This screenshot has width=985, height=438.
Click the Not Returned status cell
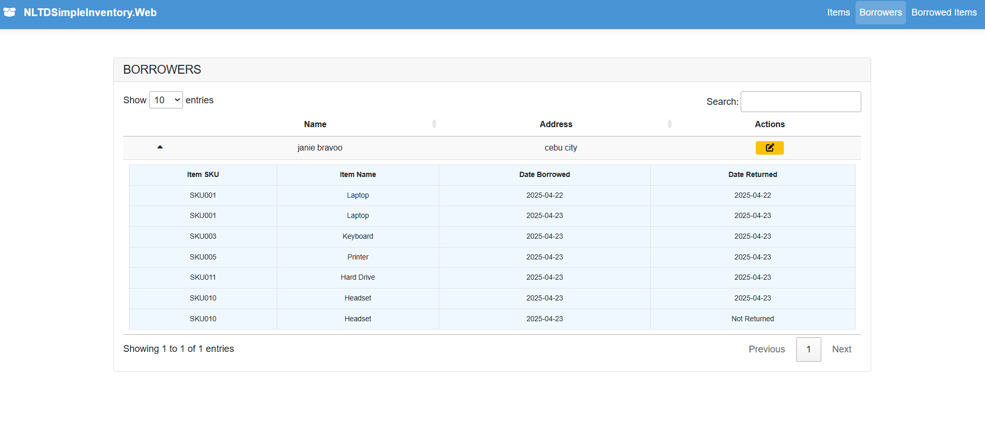coord(753,319)
